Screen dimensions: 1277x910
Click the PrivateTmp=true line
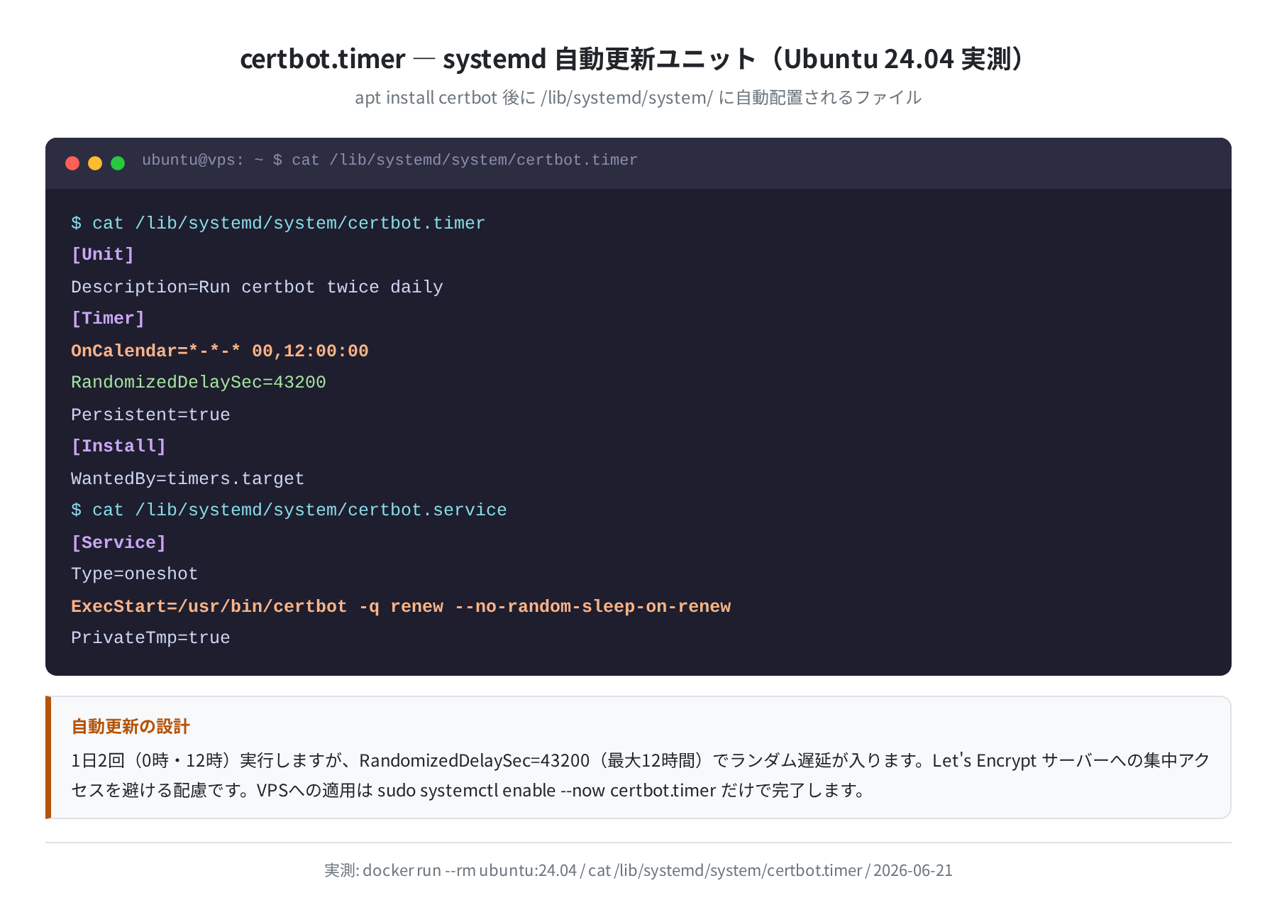point(150,638)
